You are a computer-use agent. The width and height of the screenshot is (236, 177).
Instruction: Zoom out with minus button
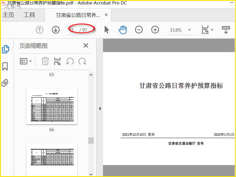click(139, 30)
